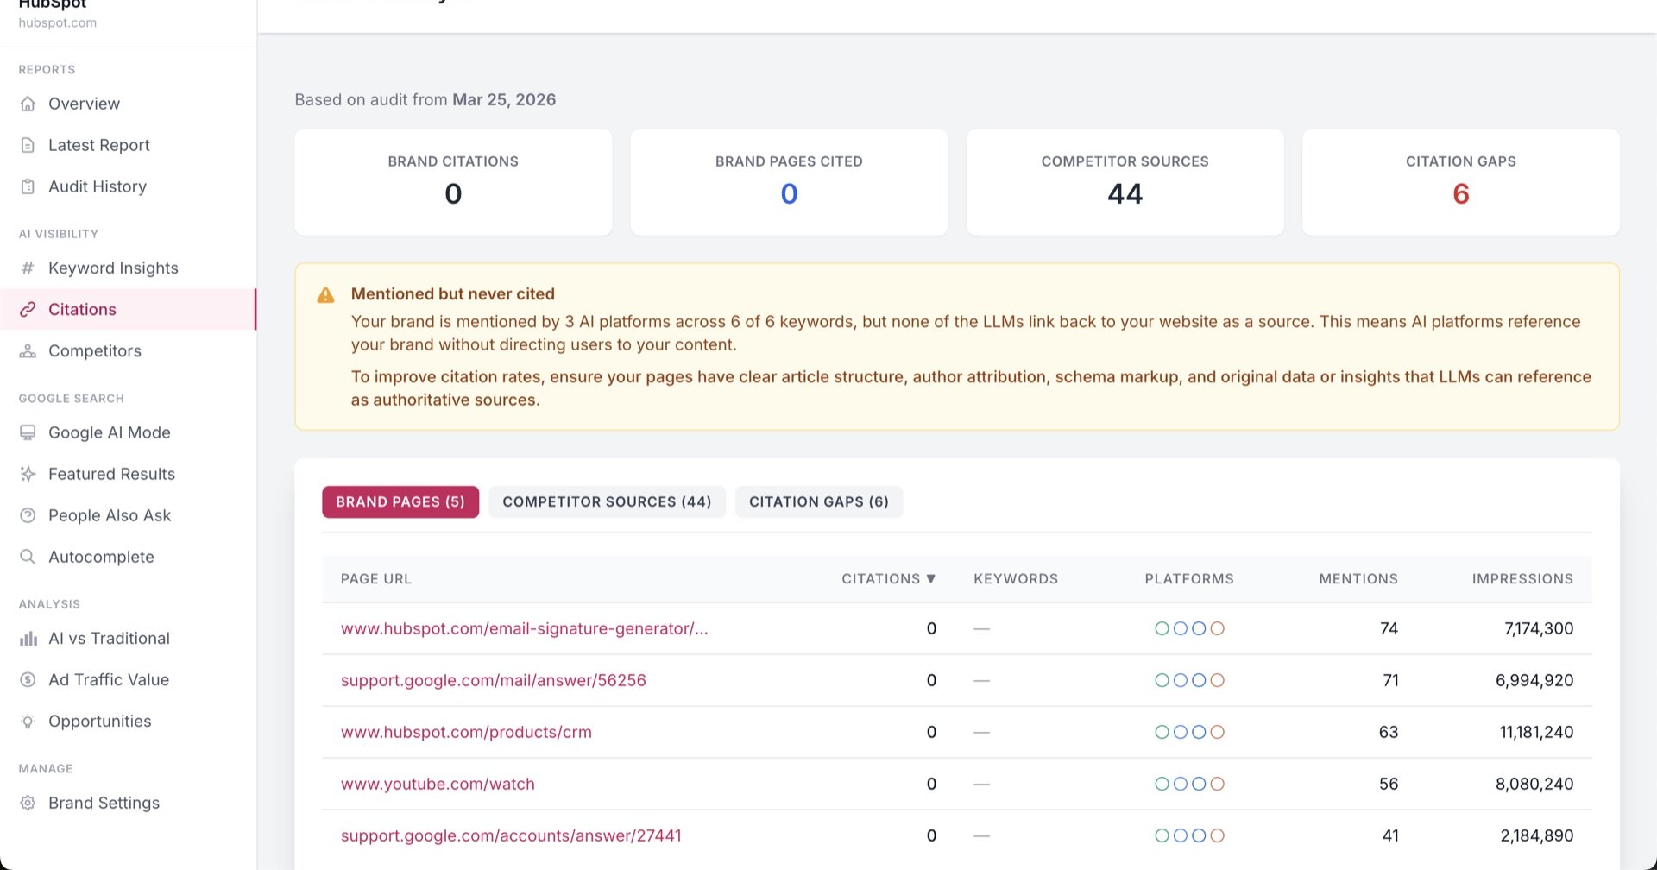
Task: Click the green platform circle in email-signature row
Action: pos(1162,628)
